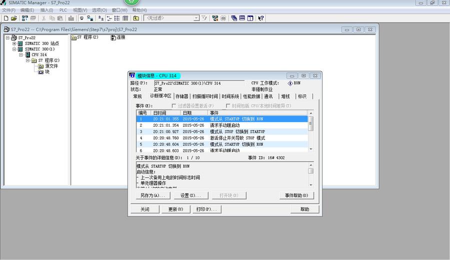The image size is (450, 260).
Task: Click the event list scrollbar down arrow
Action: point(311,149)
